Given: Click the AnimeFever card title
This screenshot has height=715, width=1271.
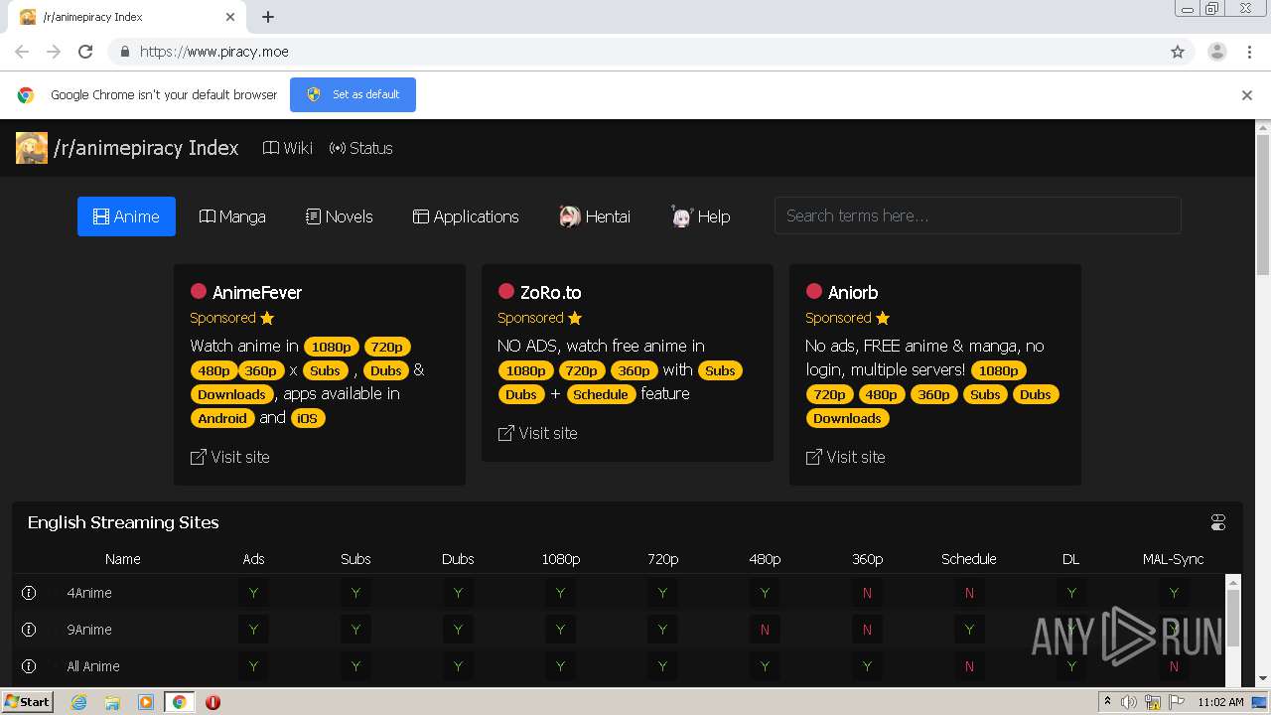Looking at the screenshot, I should (x=257, y=292).
